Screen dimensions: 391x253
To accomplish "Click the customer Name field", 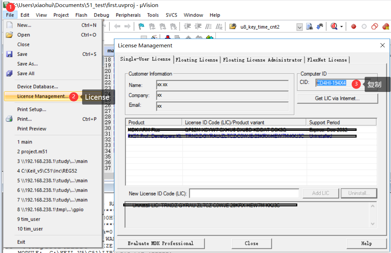I will [x=223, y=85].
